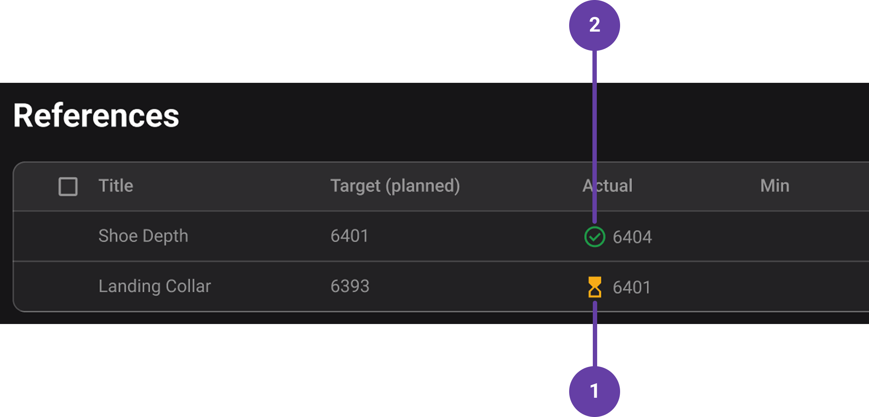This screenshot has width=869, height=417.
Task: Click the Target (planned) column header
Action: click(x=395, y=186)
